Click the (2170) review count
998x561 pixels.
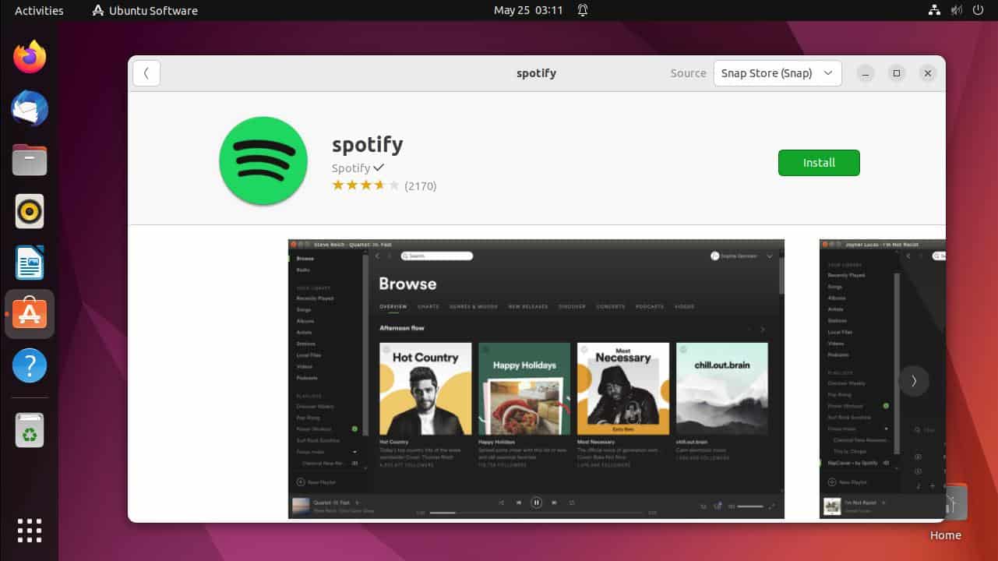point(421,186)
